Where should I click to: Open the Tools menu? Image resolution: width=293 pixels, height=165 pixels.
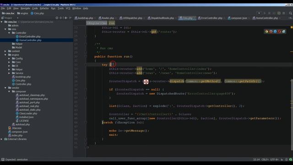coord(60,8)
